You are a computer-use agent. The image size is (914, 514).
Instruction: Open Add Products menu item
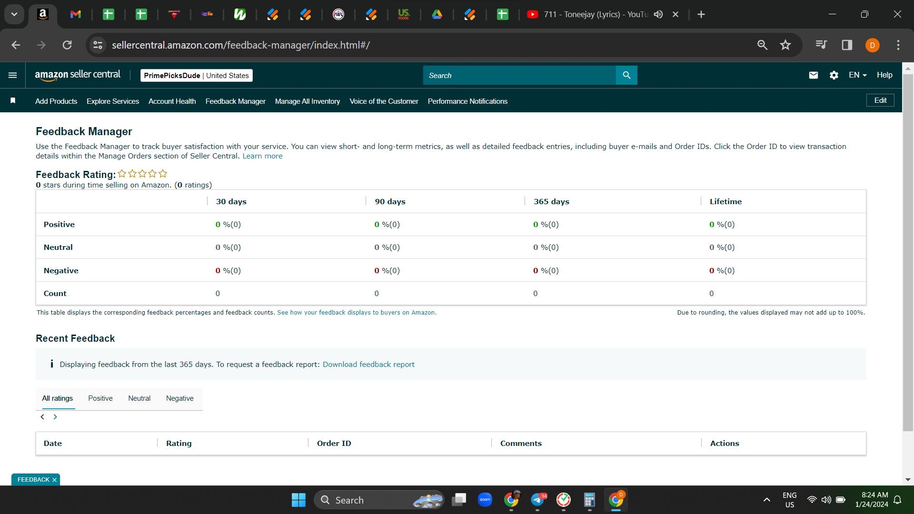pos(56,101)
